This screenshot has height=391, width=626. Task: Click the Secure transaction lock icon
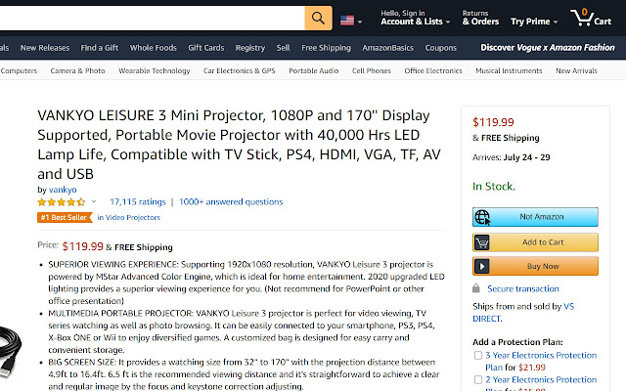[478, 289]
